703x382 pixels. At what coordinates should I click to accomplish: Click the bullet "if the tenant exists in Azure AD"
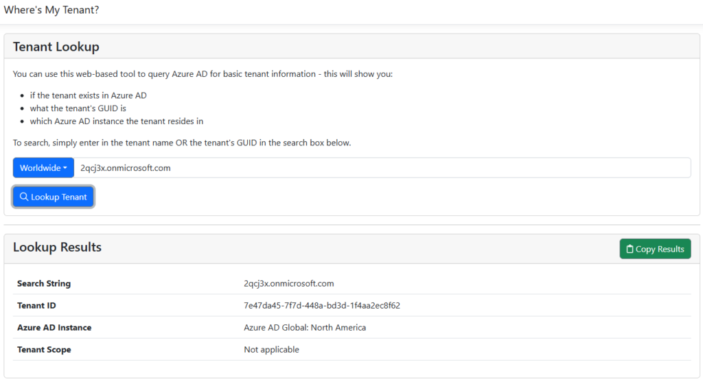(88, 95)
